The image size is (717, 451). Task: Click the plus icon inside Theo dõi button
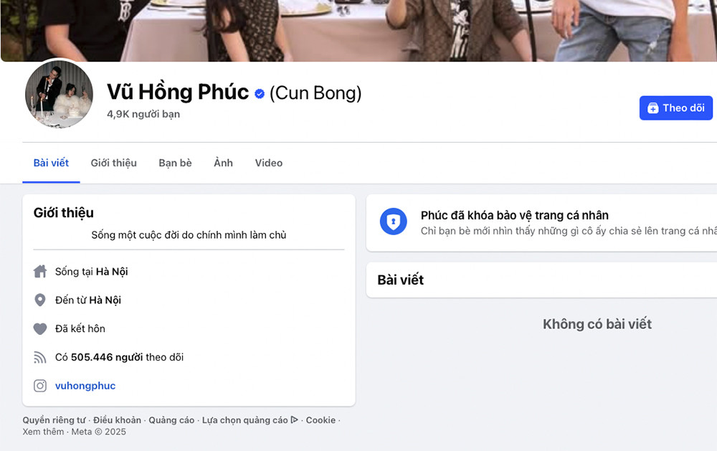point(653,108)
